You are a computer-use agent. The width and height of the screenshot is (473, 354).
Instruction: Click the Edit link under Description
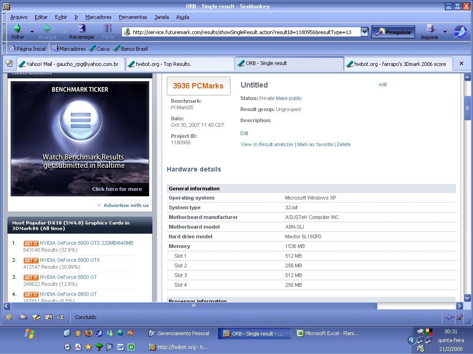244,133
